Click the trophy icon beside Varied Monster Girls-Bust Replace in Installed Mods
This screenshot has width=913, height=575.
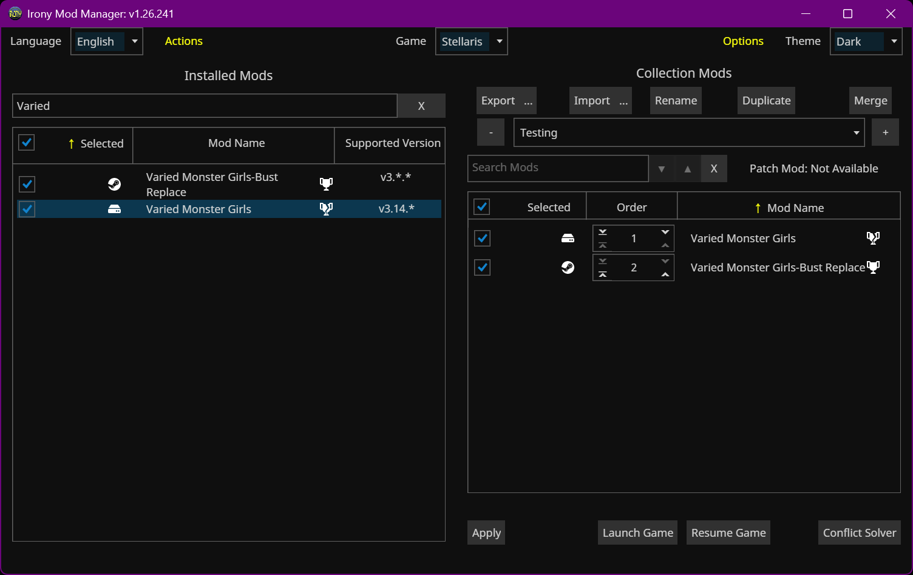pos(326,184)
